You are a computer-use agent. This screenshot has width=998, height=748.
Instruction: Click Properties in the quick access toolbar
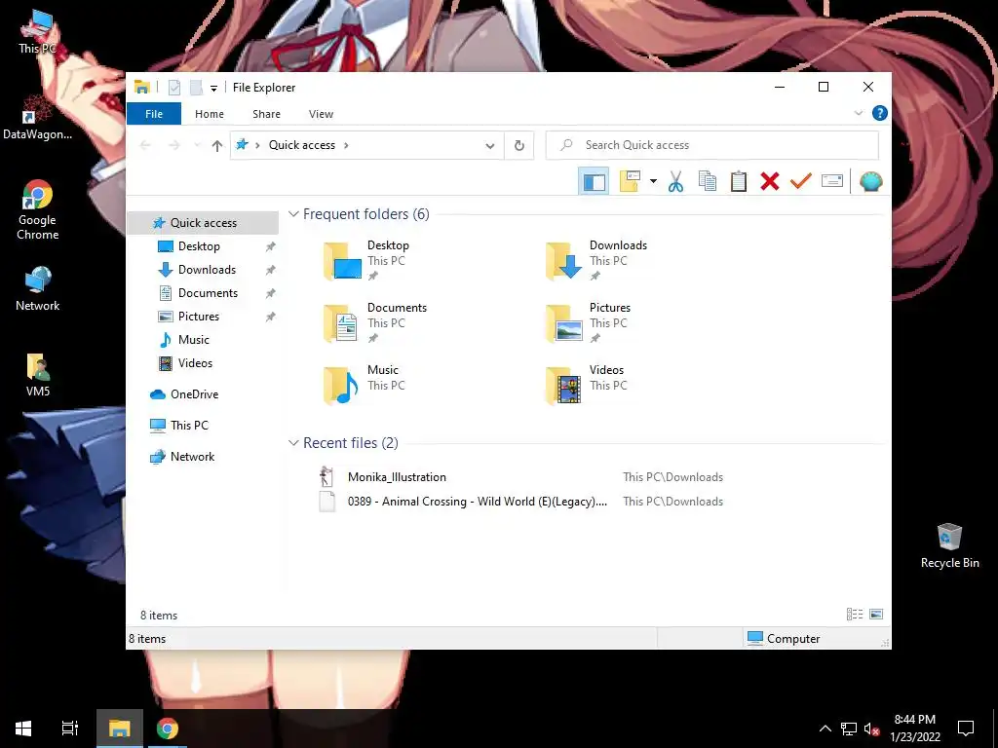coord(174,88)
